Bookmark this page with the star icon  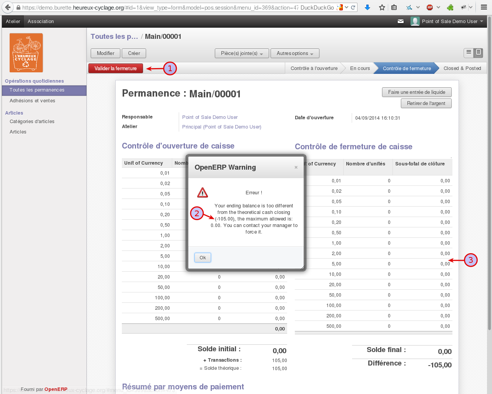pos(382,7)
